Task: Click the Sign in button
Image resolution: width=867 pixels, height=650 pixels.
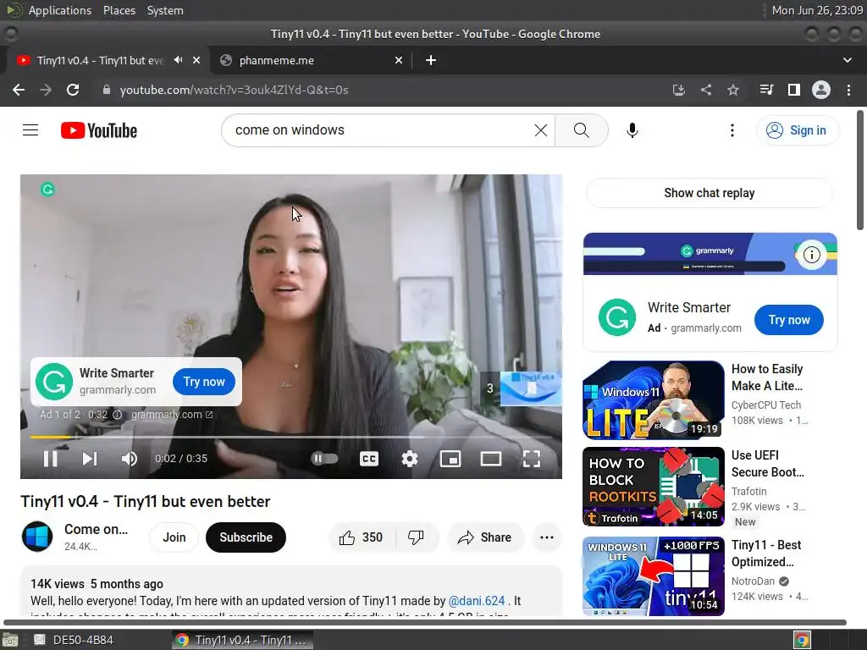Action: click(797, 130)
